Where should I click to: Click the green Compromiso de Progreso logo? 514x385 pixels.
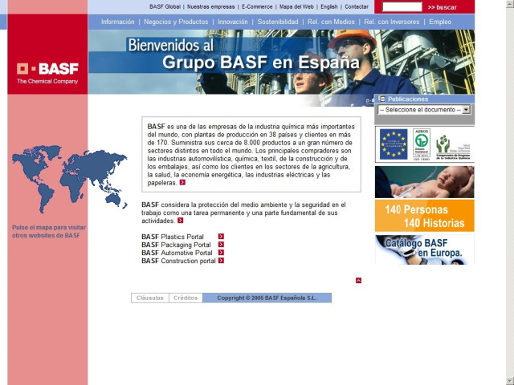(453, 147)
